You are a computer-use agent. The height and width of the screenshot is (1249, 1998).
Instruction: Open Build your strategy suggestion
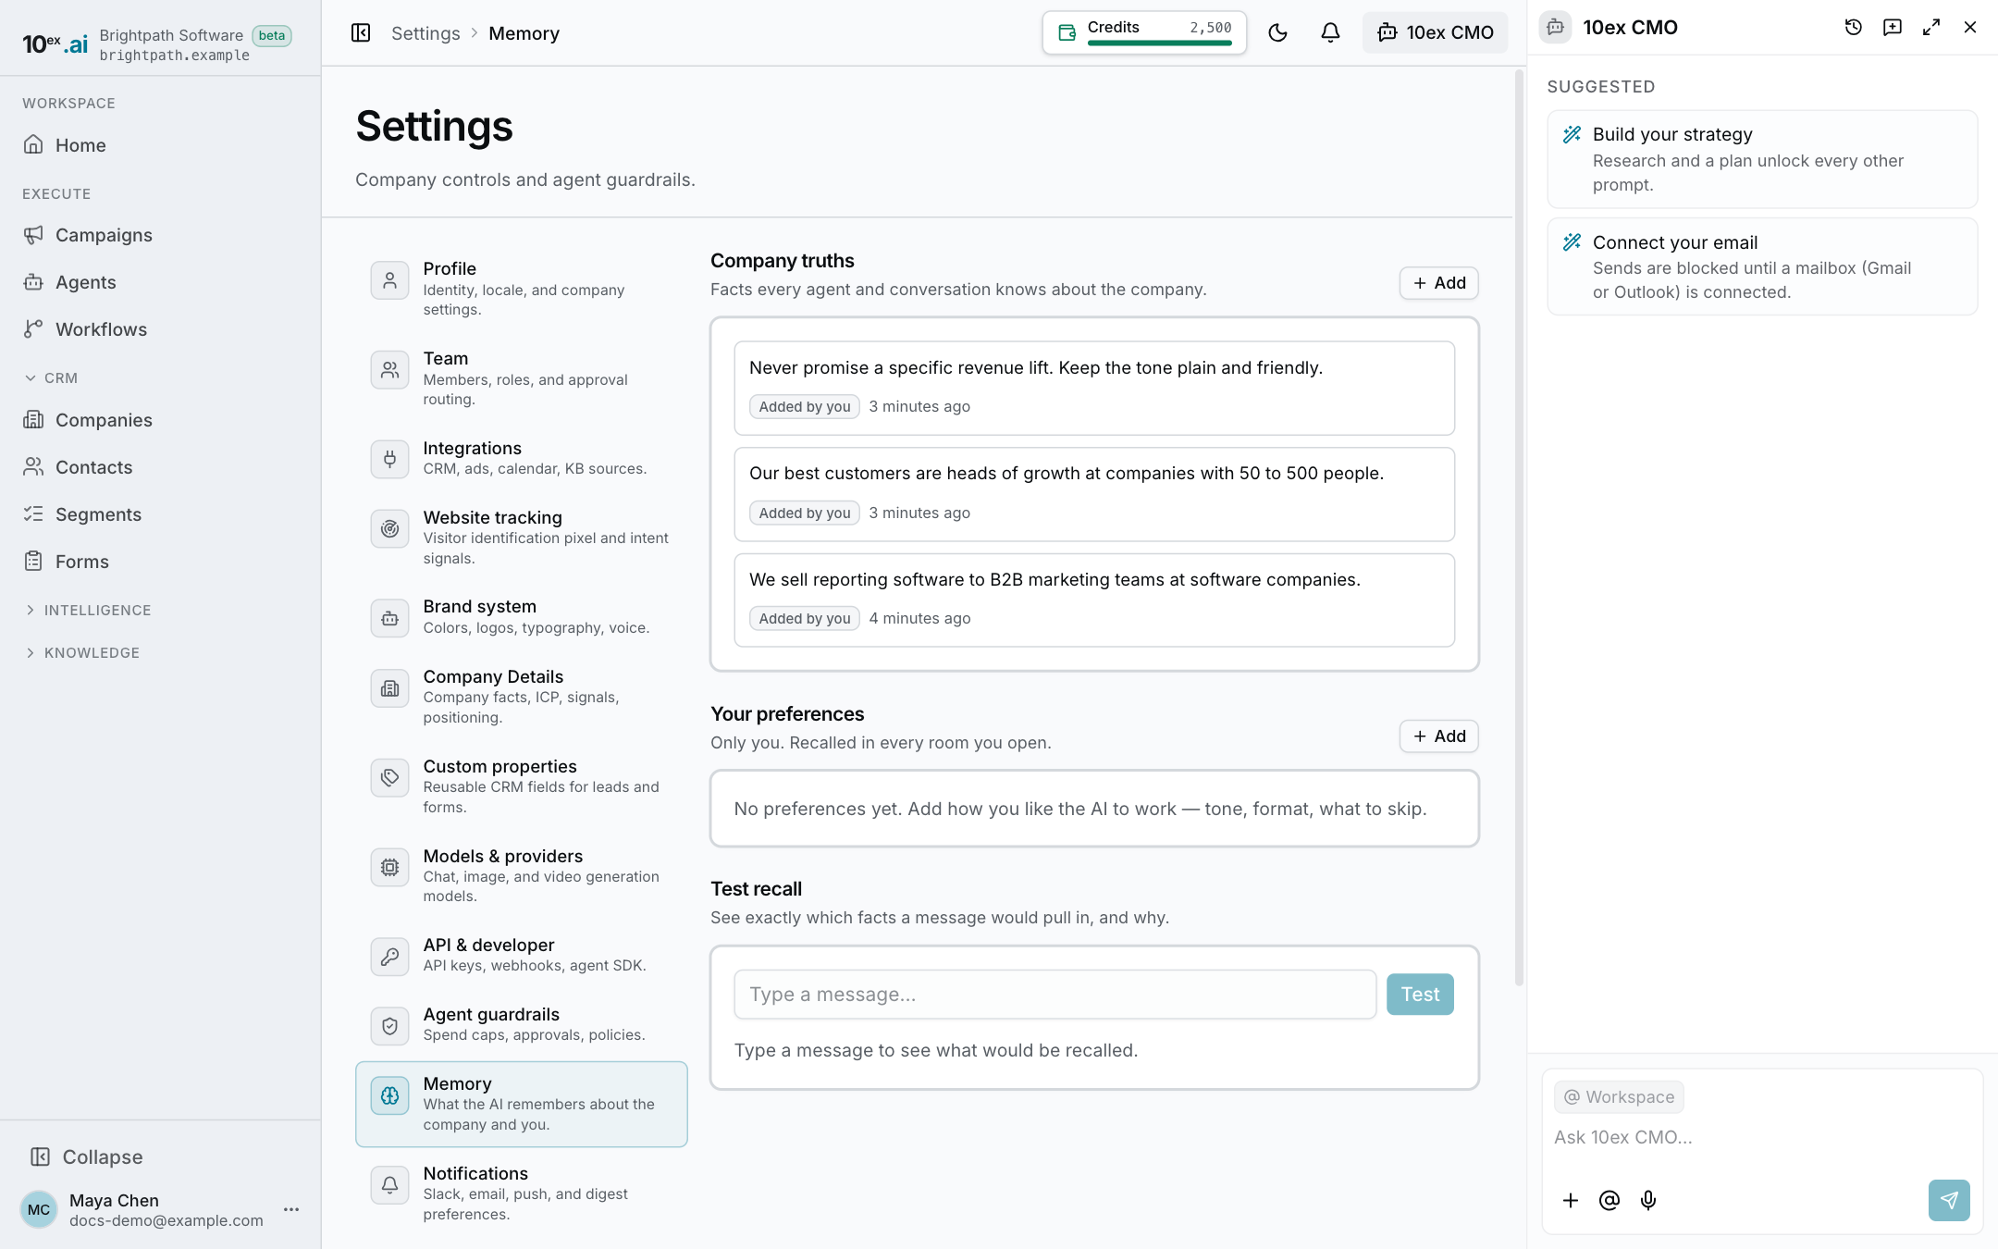(1762, 159)
